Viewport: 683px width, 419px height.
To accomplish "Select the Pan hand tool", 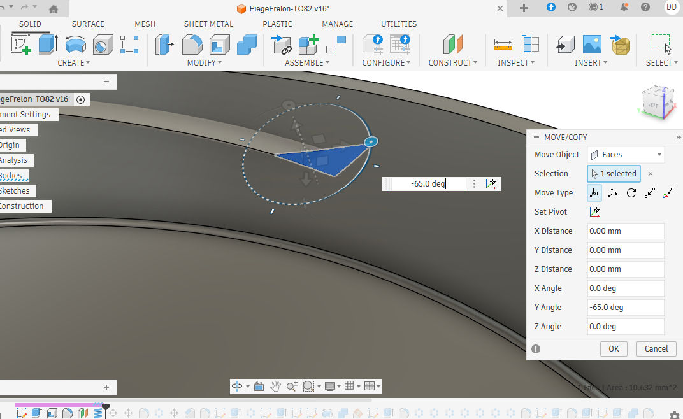I will click(x=275, y=386).
